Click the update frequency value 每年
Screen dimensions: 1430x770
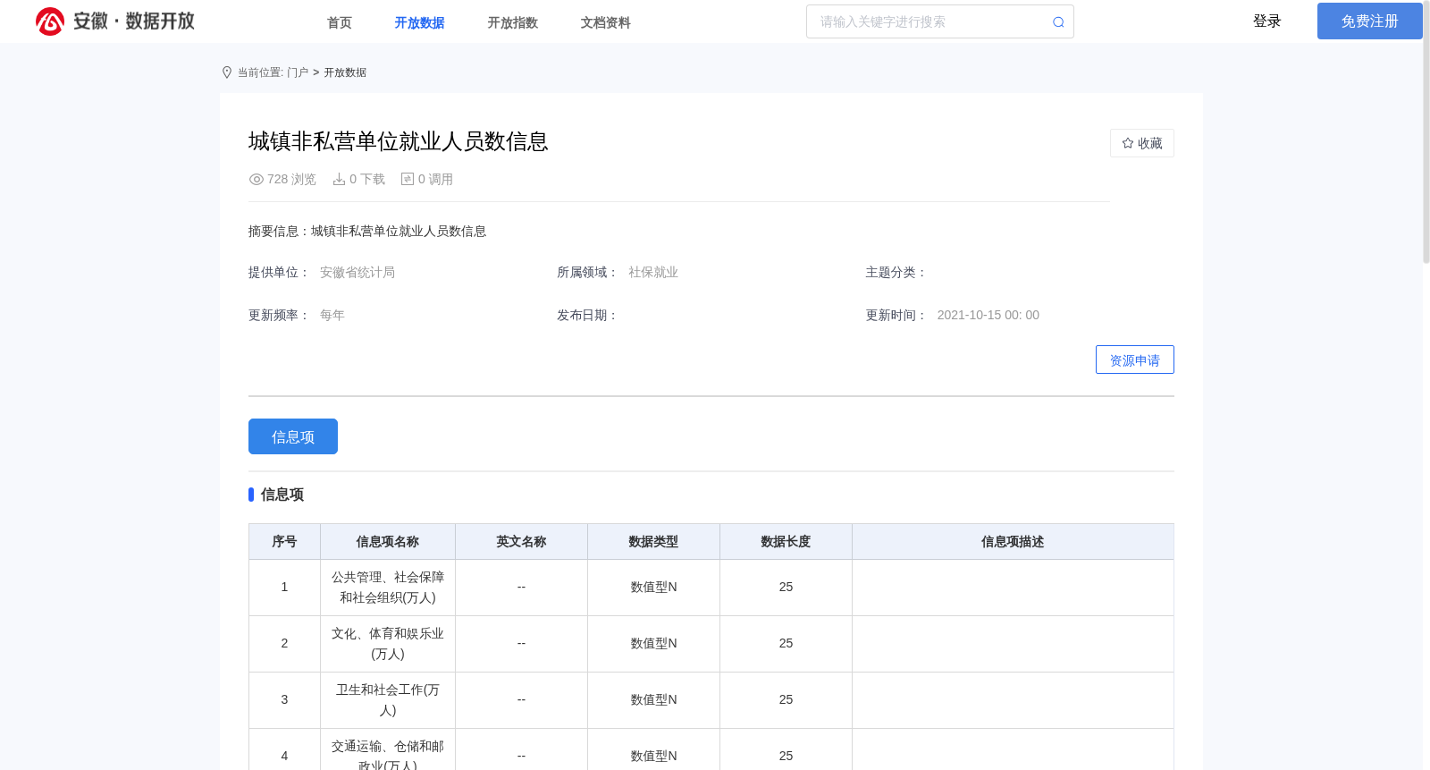click(332, 316)
